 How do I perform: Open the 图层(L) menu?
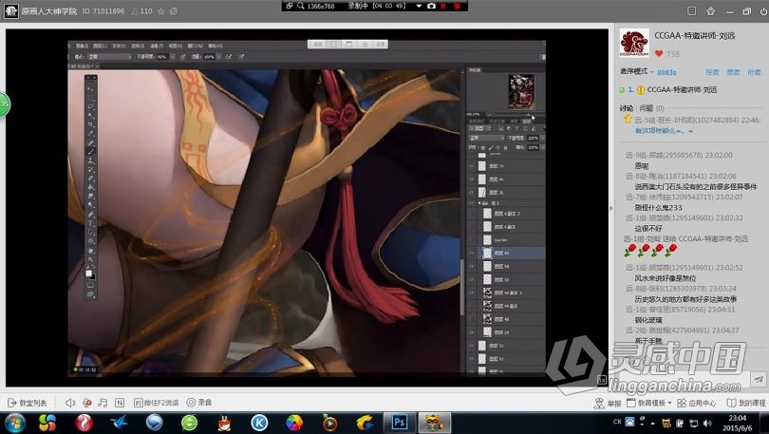100,46
